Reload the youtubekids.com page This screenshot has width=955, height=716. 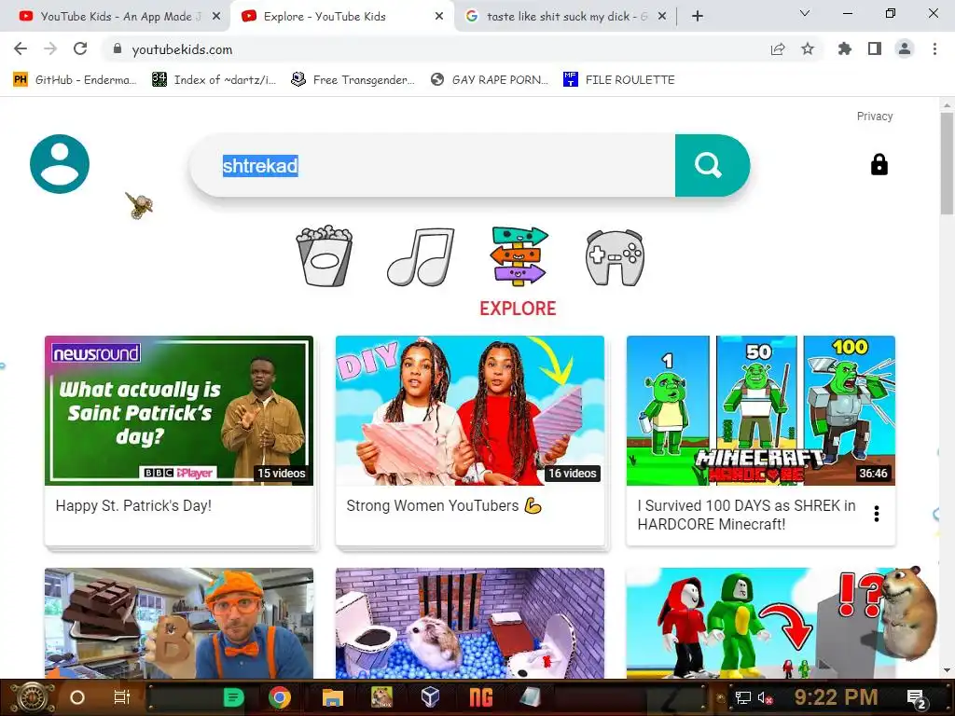[80, 48]
